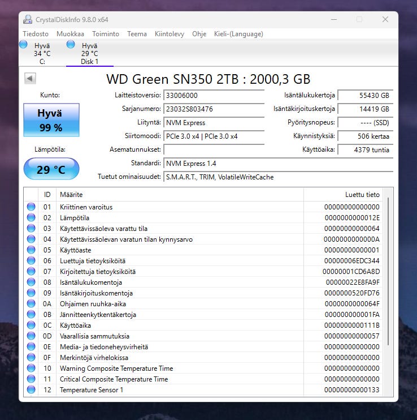417x420 pixels.
Task: Click the ID column header
Action: [47, 195]
